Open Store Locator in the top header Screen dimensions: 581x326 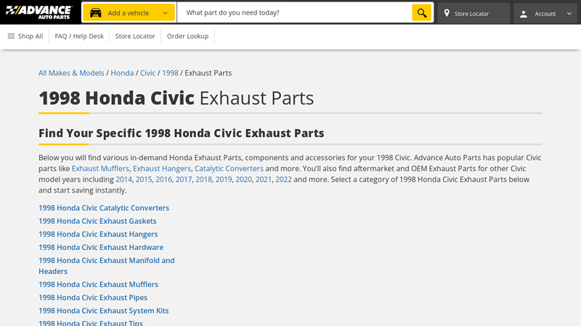click(x=474, y=13)
